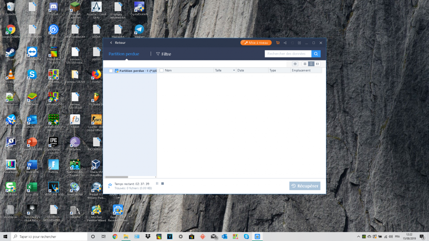Tick the select-all checkbox beside Nom

(161, 70)
